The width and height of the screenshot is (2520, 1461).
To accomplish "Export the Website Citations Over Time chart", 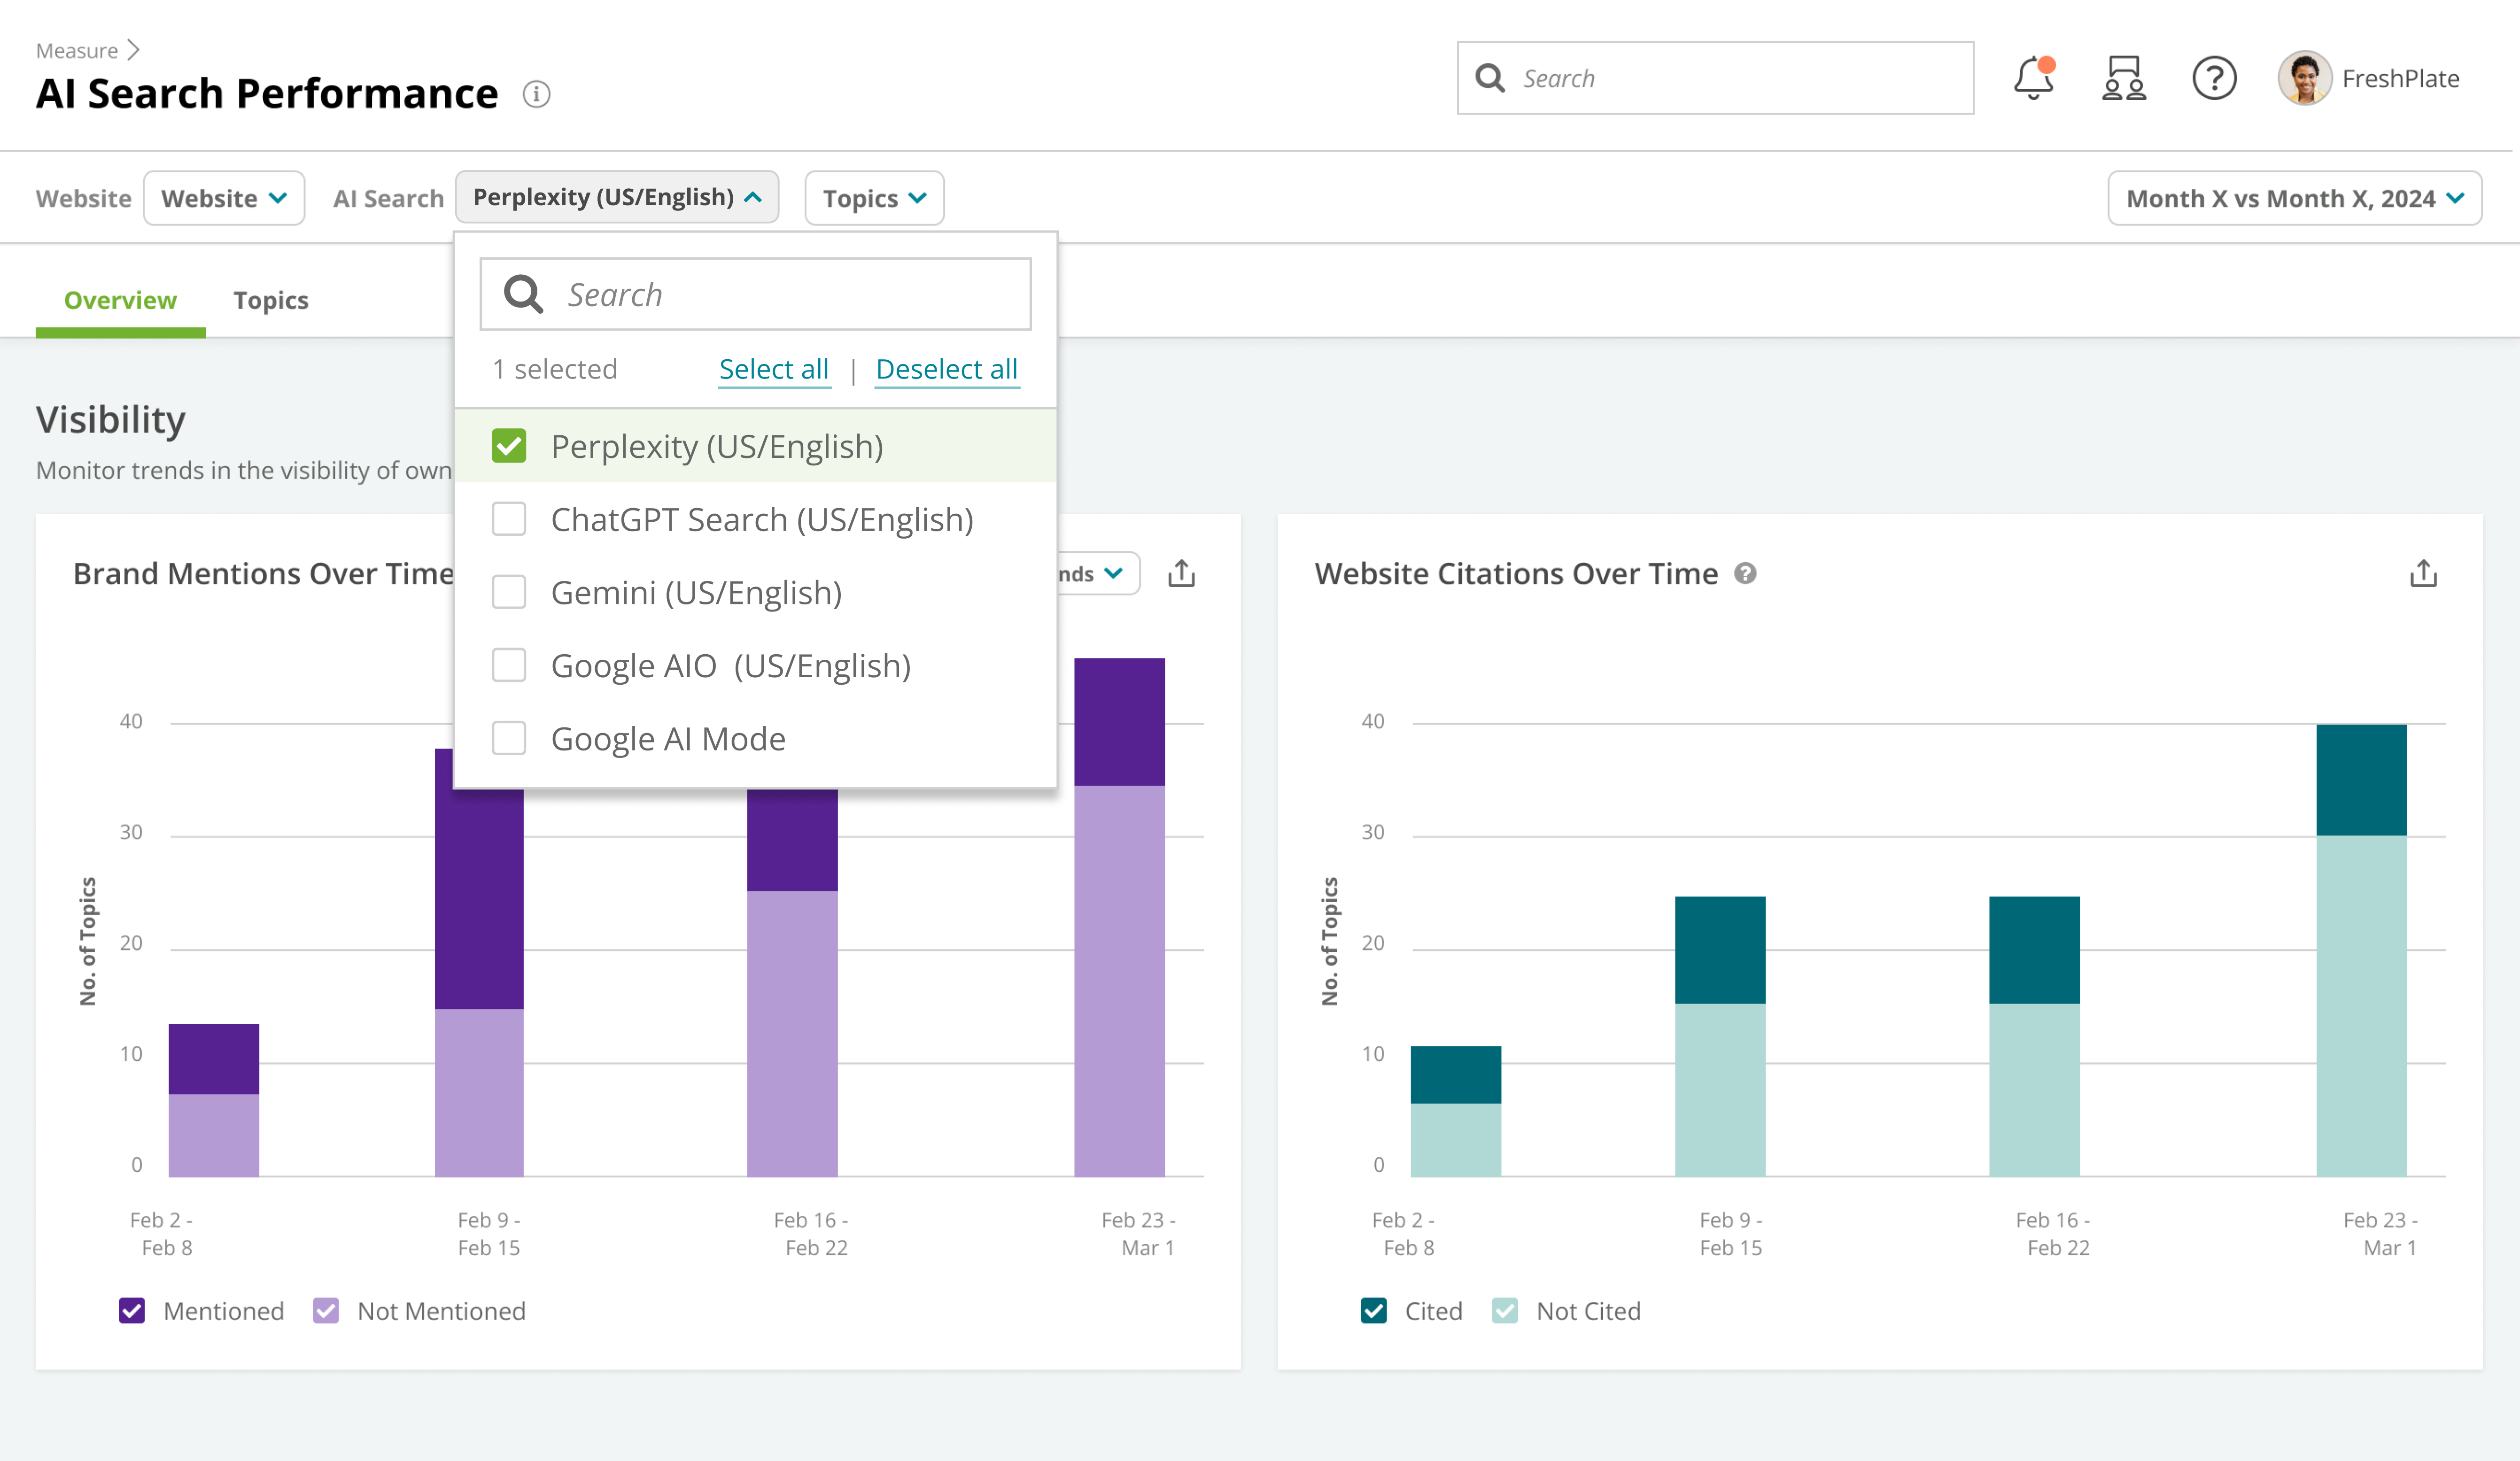I will pos(2422,574).
